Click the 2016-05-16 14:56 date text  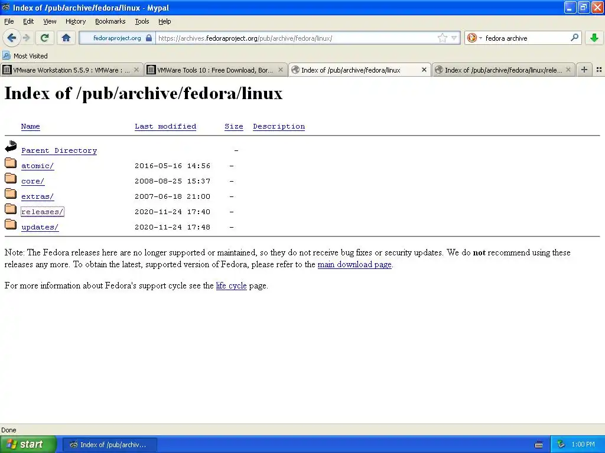click(173, 166)
